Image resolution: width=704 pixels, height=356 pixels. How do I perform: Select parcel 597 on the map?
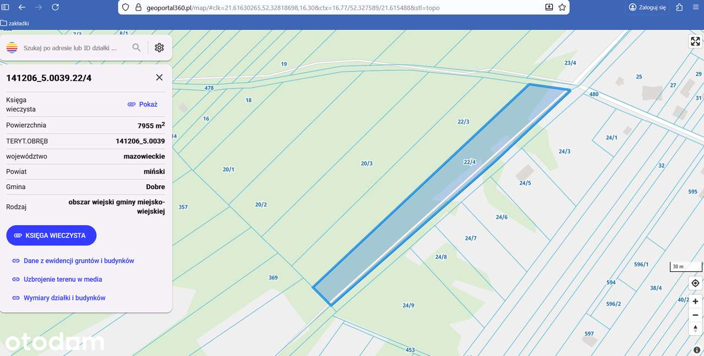[589, 334]
